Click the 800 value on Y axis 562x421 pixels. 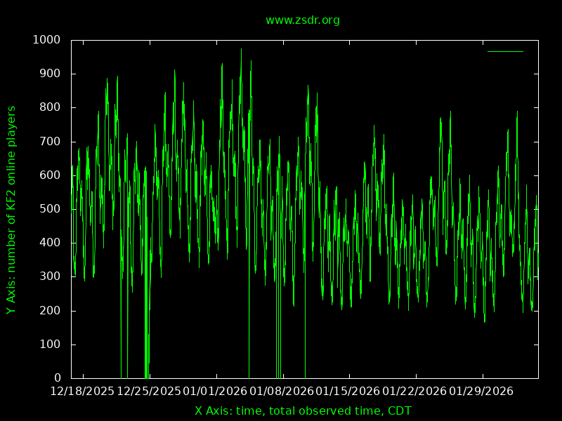[x=51, y=107]
